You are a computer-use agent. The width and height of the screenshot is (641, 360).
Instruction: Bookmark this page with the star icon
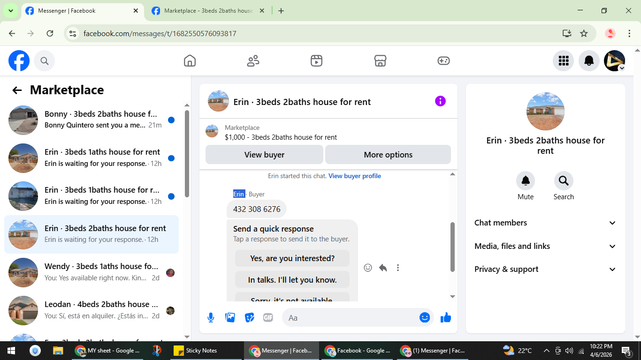[x=584, y=33]
